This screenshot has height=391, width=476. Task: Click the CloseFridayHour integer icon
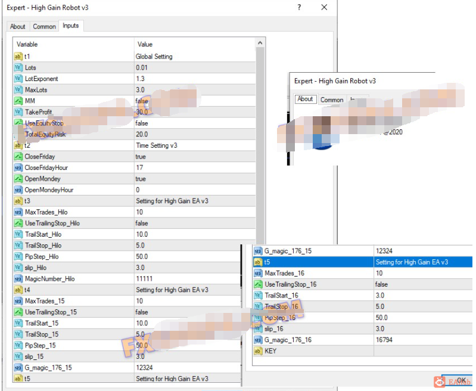pos(18,167)
